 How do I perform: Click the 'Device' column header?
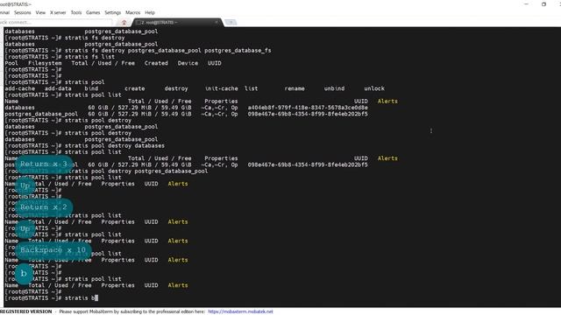pyautogui.click(x=188, y=63)
